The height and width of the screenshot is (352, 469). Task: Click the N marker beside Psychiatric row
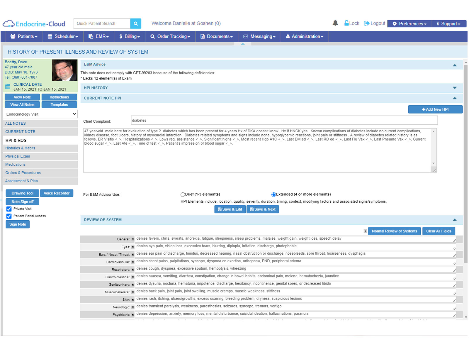coord(132,315)
